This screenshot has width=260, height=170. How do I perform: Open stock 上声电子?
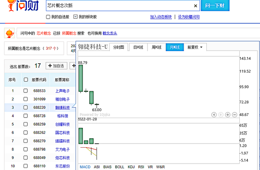pos(63,91)
